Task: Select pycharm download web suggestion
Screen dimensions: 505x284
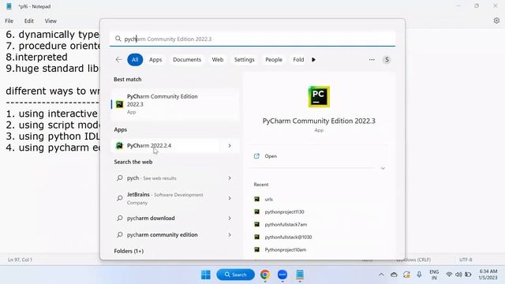Action: coord(175,219)
